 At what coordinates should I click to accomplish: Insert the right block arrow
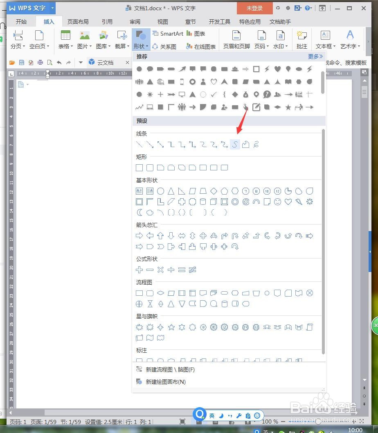[x=139, y=236]
